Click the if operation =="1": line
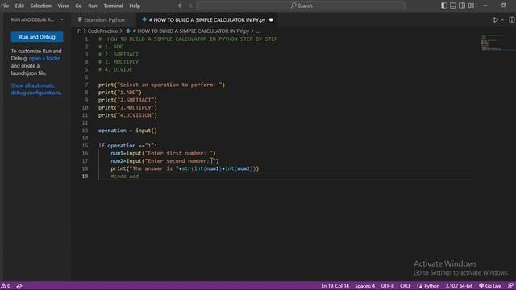 coord(127,146)
